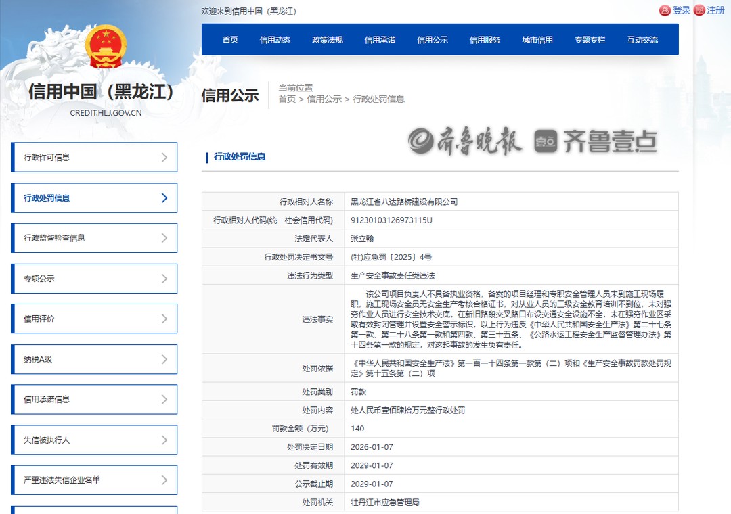This screenshot has height=514, width=731.
Task: Select 信用评价 in the sidebar
Action: pyautogui.click(x=94, y=319)
